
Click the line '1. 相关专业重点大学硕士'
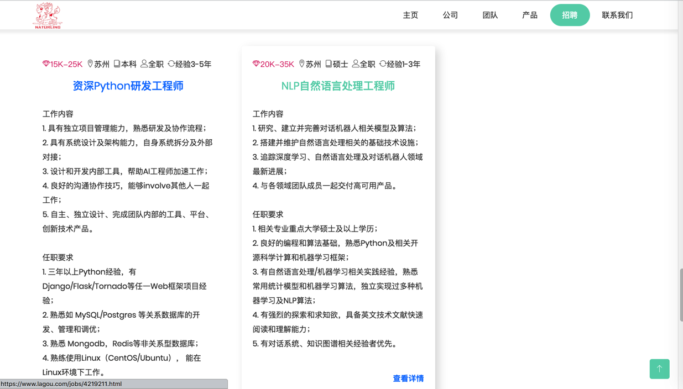pos(315,229)
